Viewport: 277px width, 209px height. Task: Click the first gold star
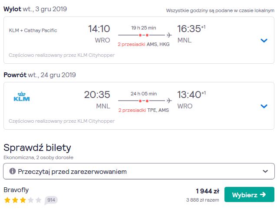coord(7,200)
